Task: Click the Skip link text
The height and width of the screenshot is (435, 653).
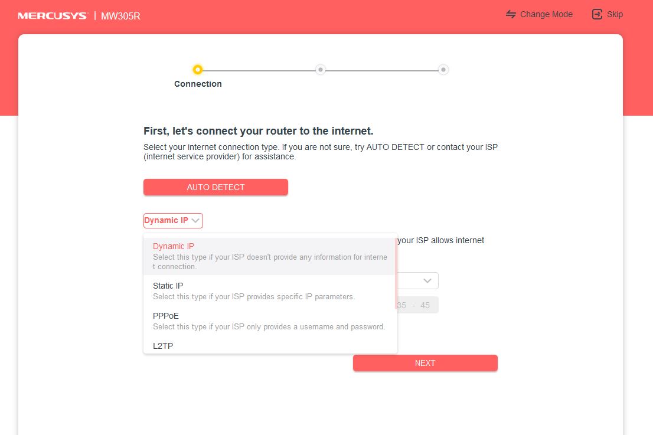Action: (615, 15)
